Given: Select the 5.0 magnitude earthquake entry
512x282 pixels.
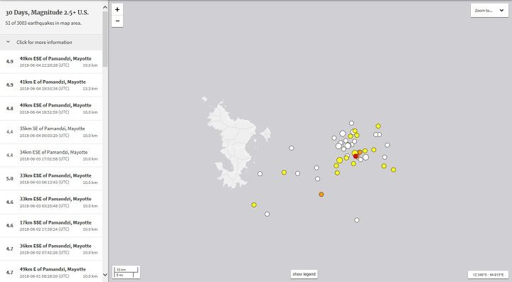Looking at the screenshot, I should tap(51, 179).
